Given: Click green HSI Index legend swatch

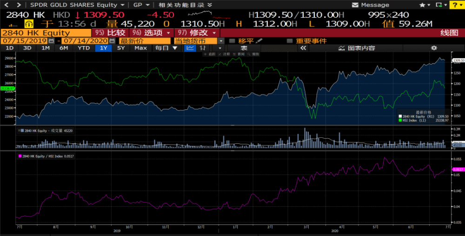Looking at the screenshot, I should point(400,120).
